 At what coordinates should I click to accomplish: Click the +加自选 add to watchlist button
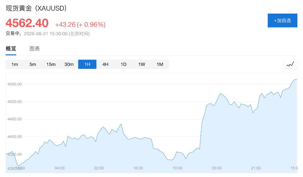click(282, 20)
